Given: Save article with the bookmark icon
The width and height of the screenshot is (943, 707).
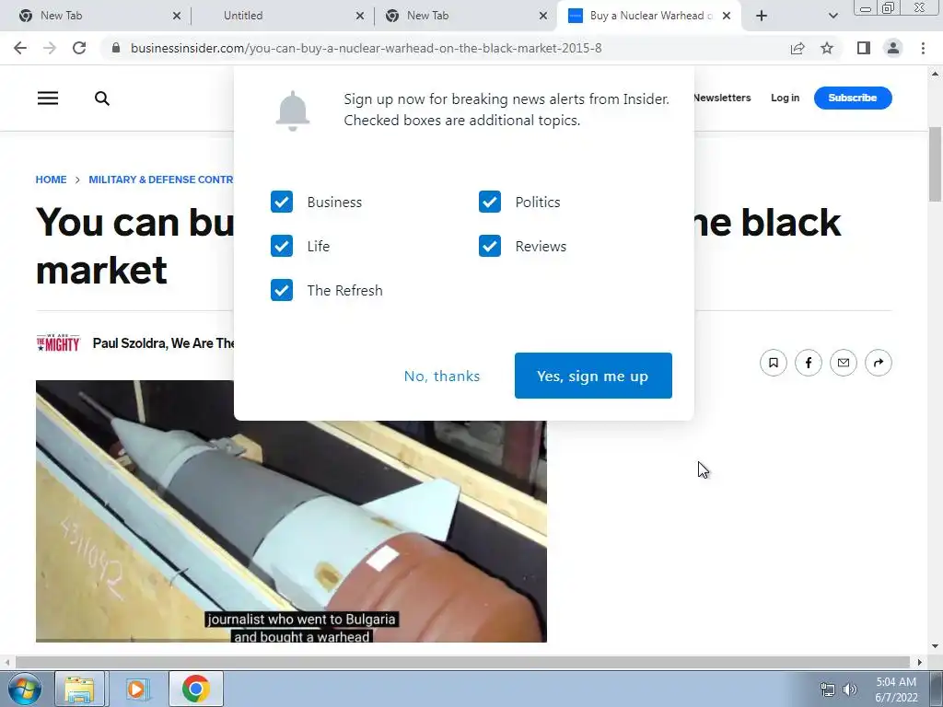Looking at the screenshot, I should pos(774,363).
